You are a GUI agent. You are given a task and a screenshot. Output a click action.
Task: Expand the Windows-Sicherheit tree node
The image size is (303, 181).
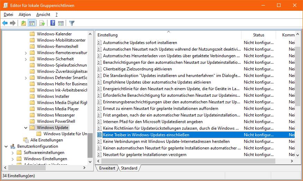point(26,59)
